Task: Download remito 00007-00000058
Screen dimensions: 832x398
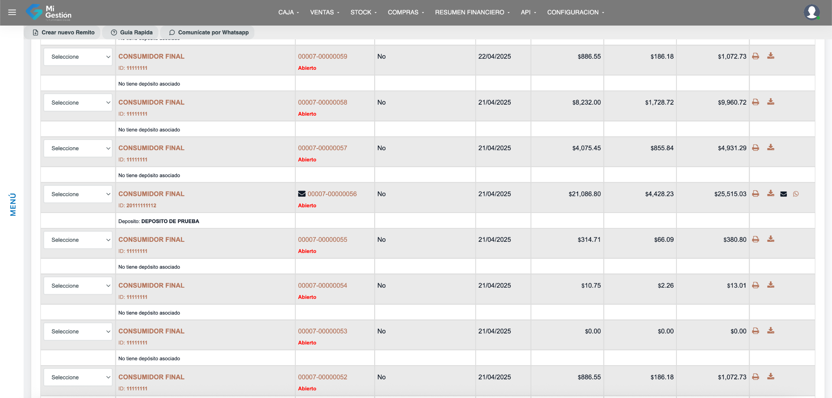Action: click(770, 102)
